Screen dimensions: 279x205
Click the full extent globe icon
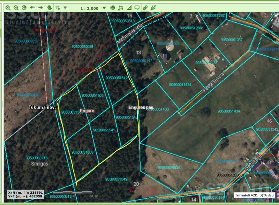[24, 8]
